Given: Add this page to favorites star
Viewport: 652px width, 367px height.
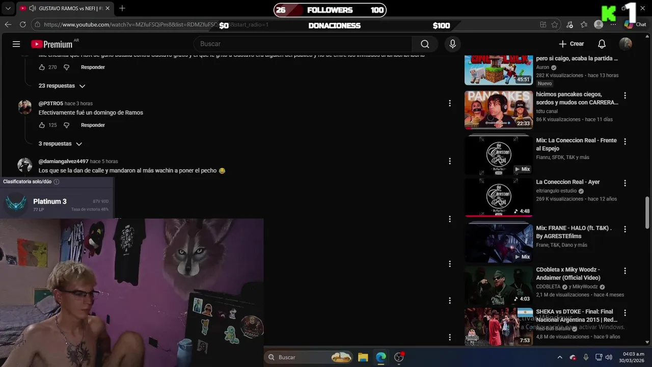Looking at the screenshot, I should 555,24.
